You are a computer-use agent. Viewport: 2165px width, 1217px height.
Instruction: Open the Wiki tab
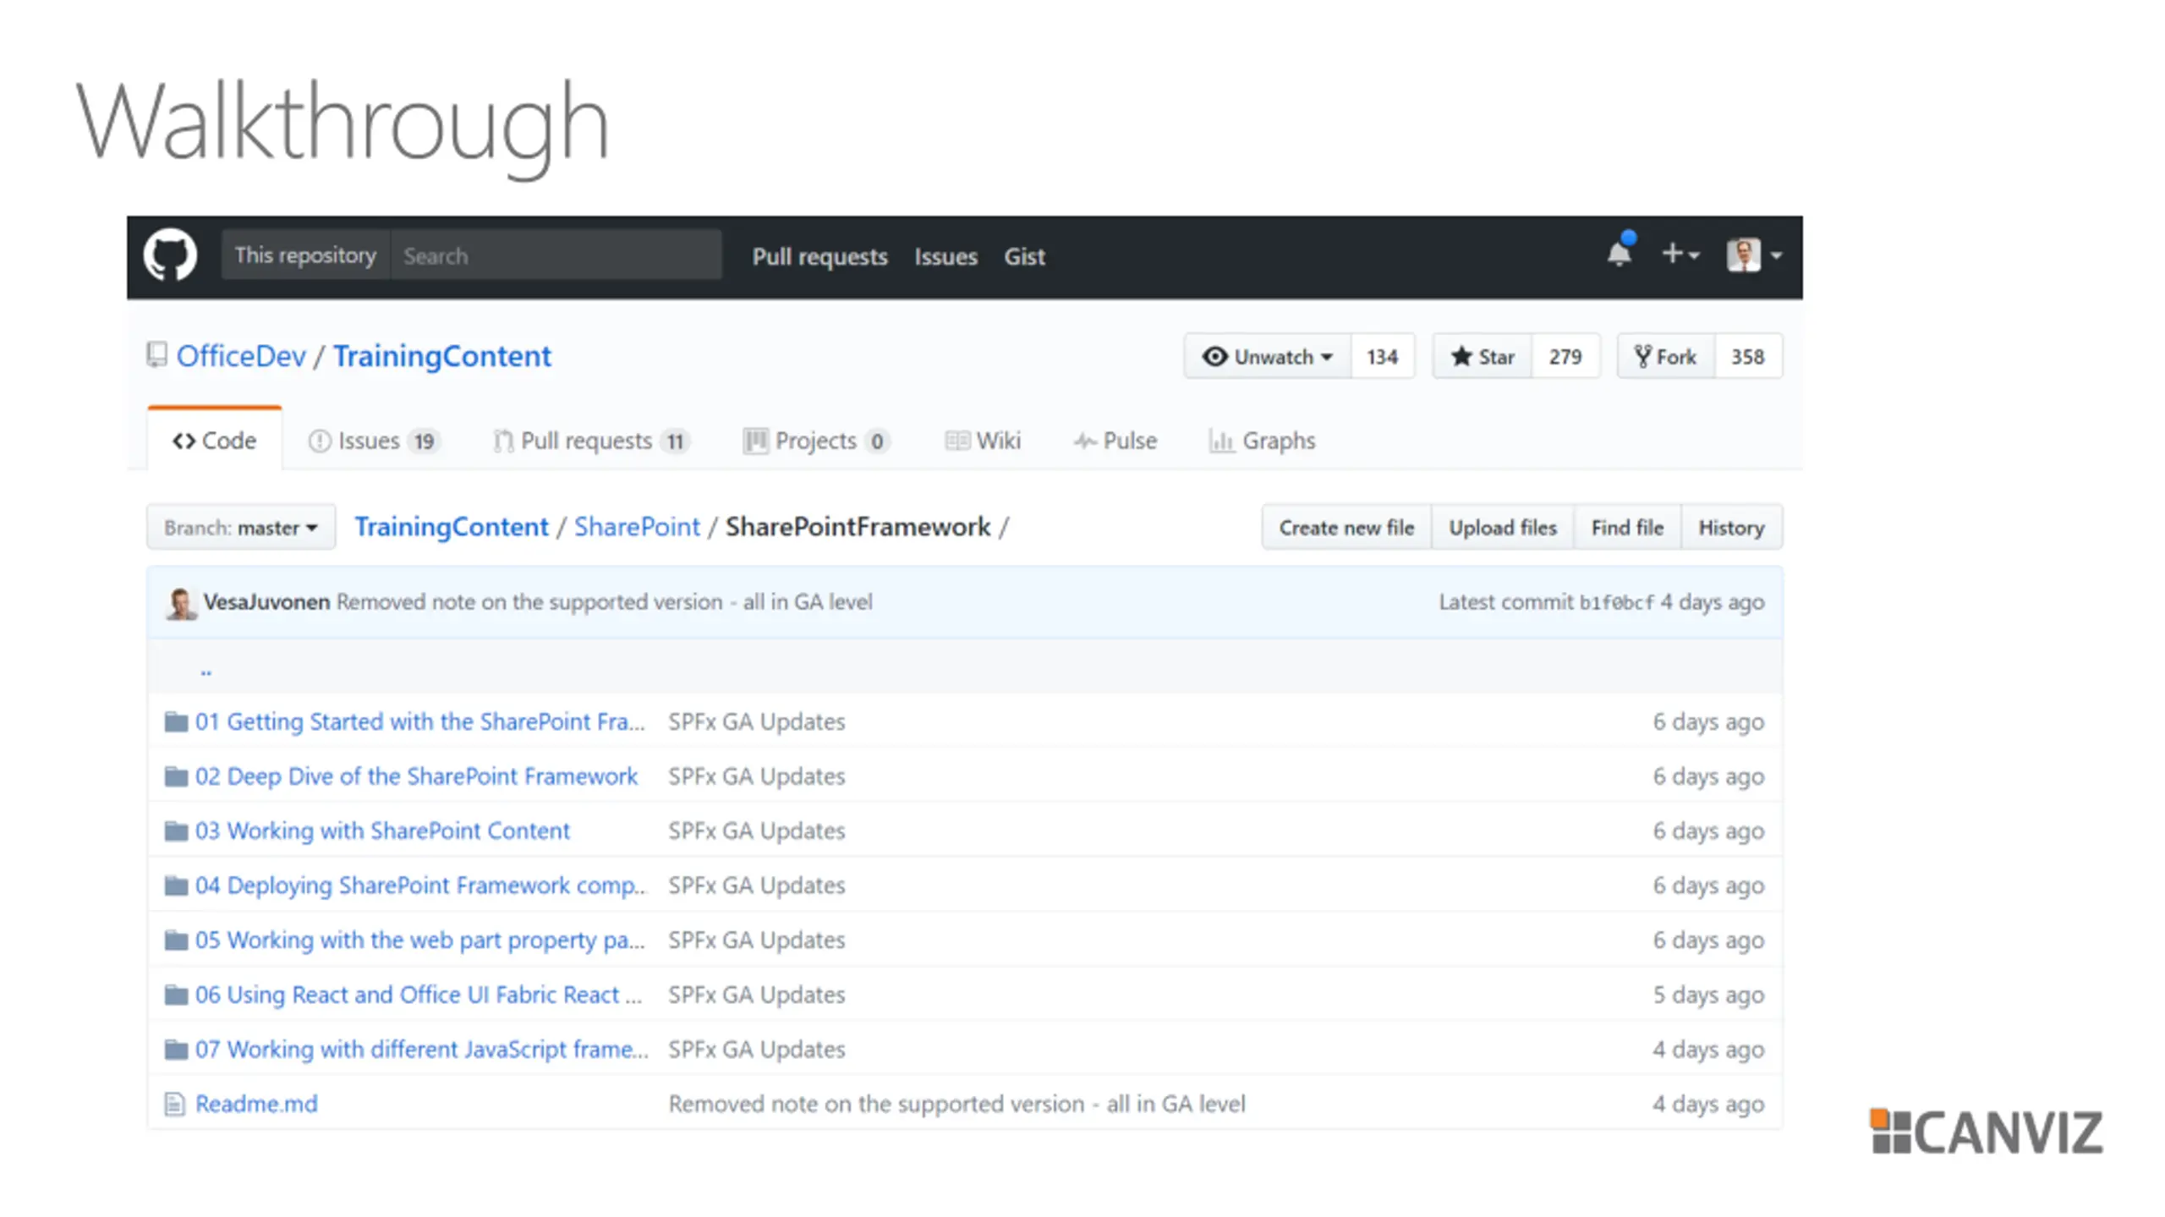(x=983, y=441)
